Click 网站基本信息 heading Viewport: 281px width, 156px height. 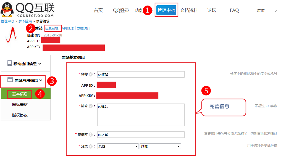point(73,57)
